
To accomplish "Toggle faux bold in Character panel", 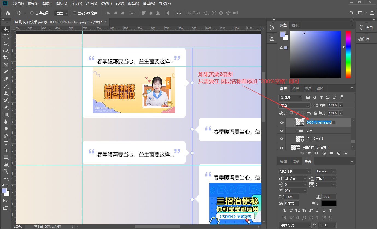I will click(285, 210).
